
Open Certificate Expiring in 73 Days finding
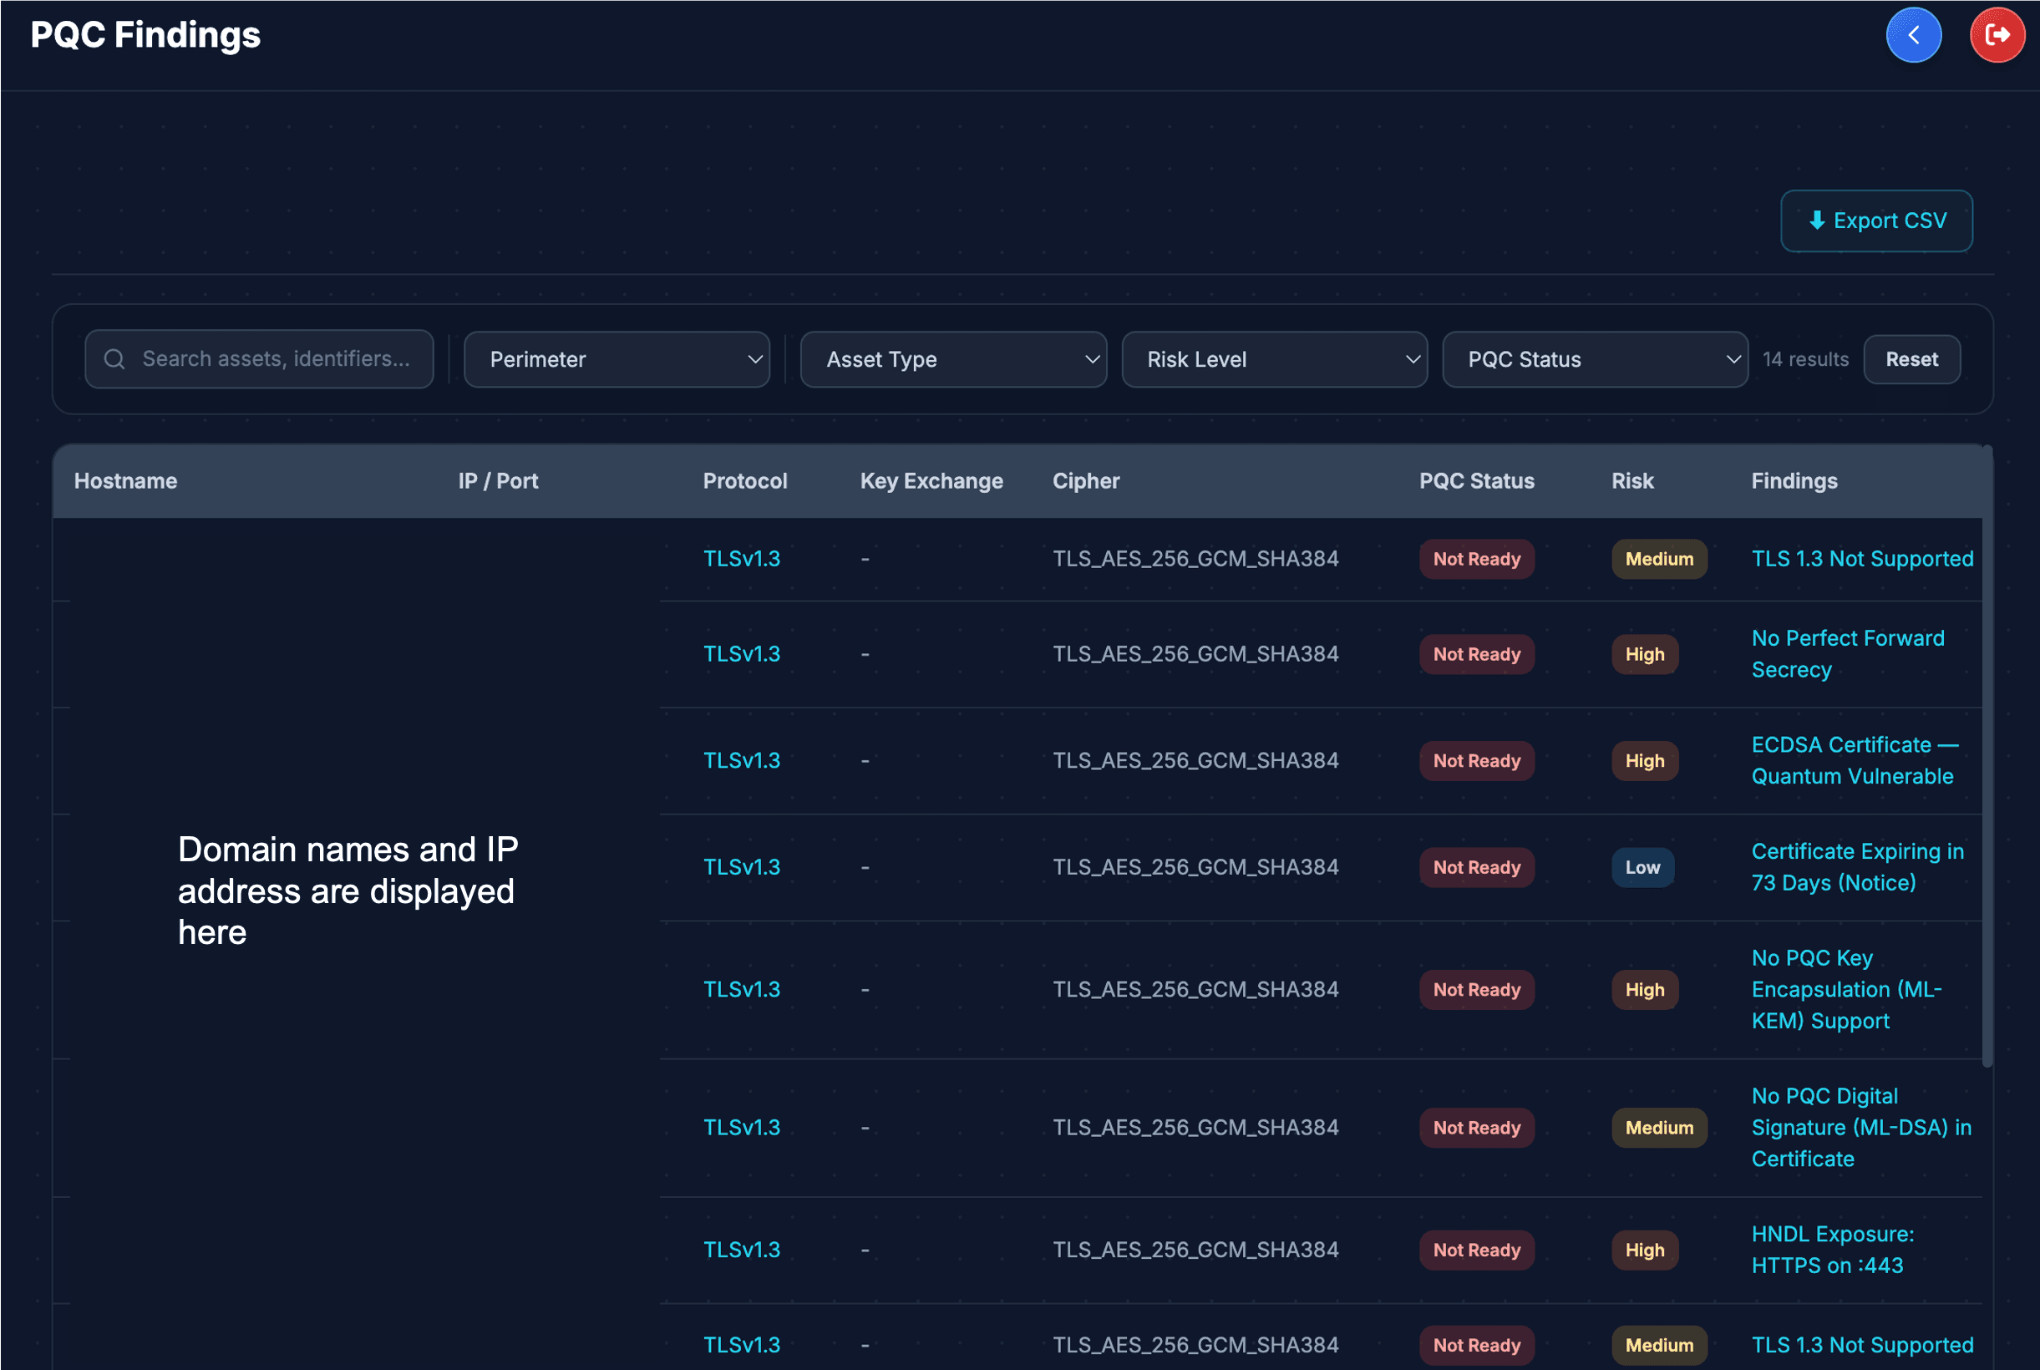pos(1856,868)
